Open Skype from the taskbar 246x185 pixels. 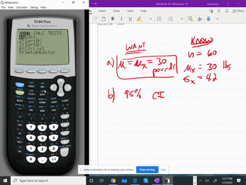[x=146, y=181]
